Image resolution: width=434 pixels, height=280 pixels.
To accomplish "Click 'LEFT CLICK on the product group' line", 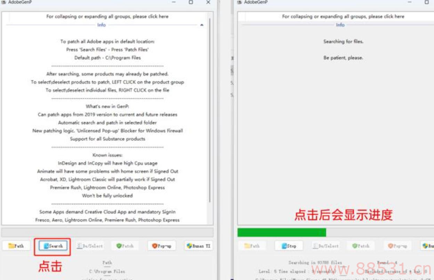I will point(107,82).
